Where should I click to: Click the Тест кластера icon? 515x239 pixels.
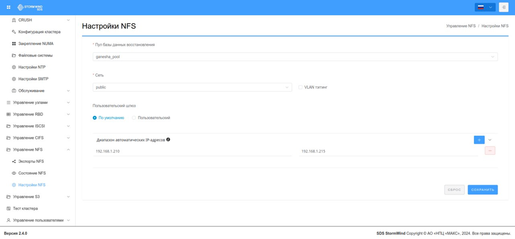pos(8,208)
